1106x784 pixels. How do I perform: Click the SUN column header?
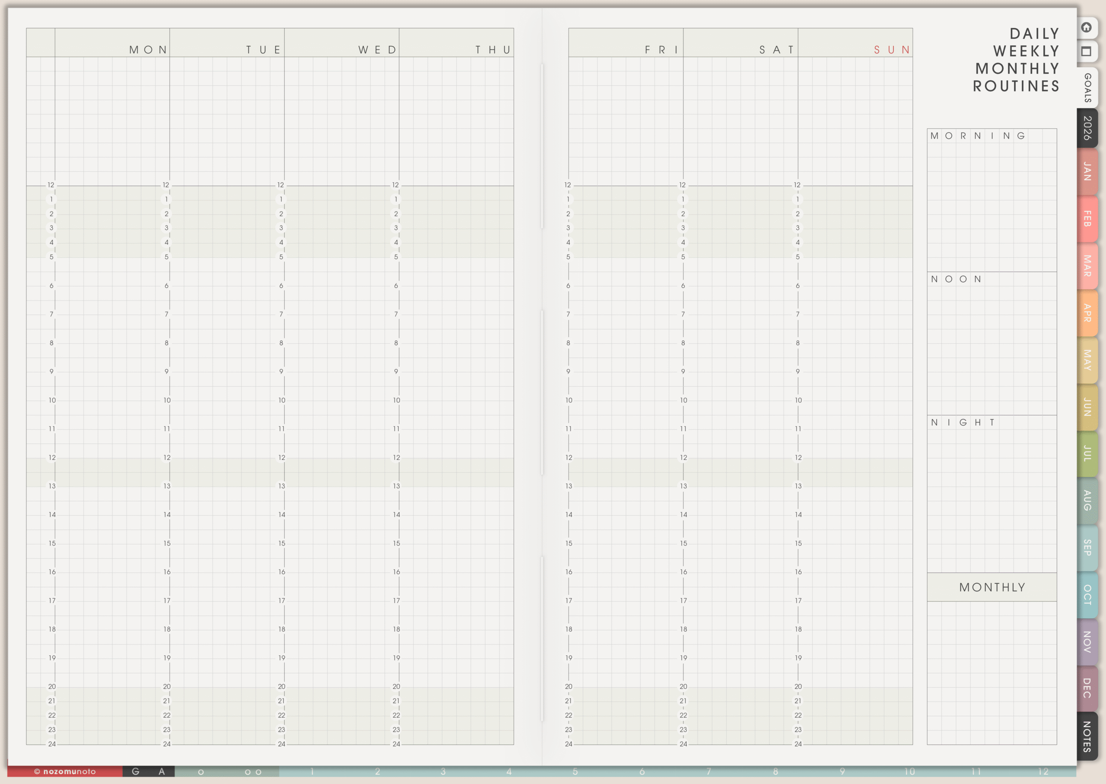tap(892, 50)
